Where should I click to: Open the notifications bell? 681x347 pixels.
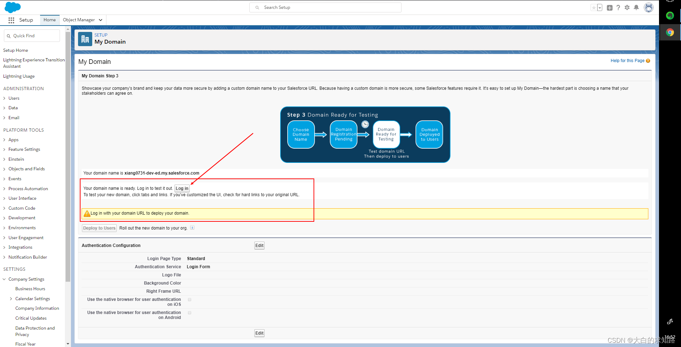pos(636,7)
